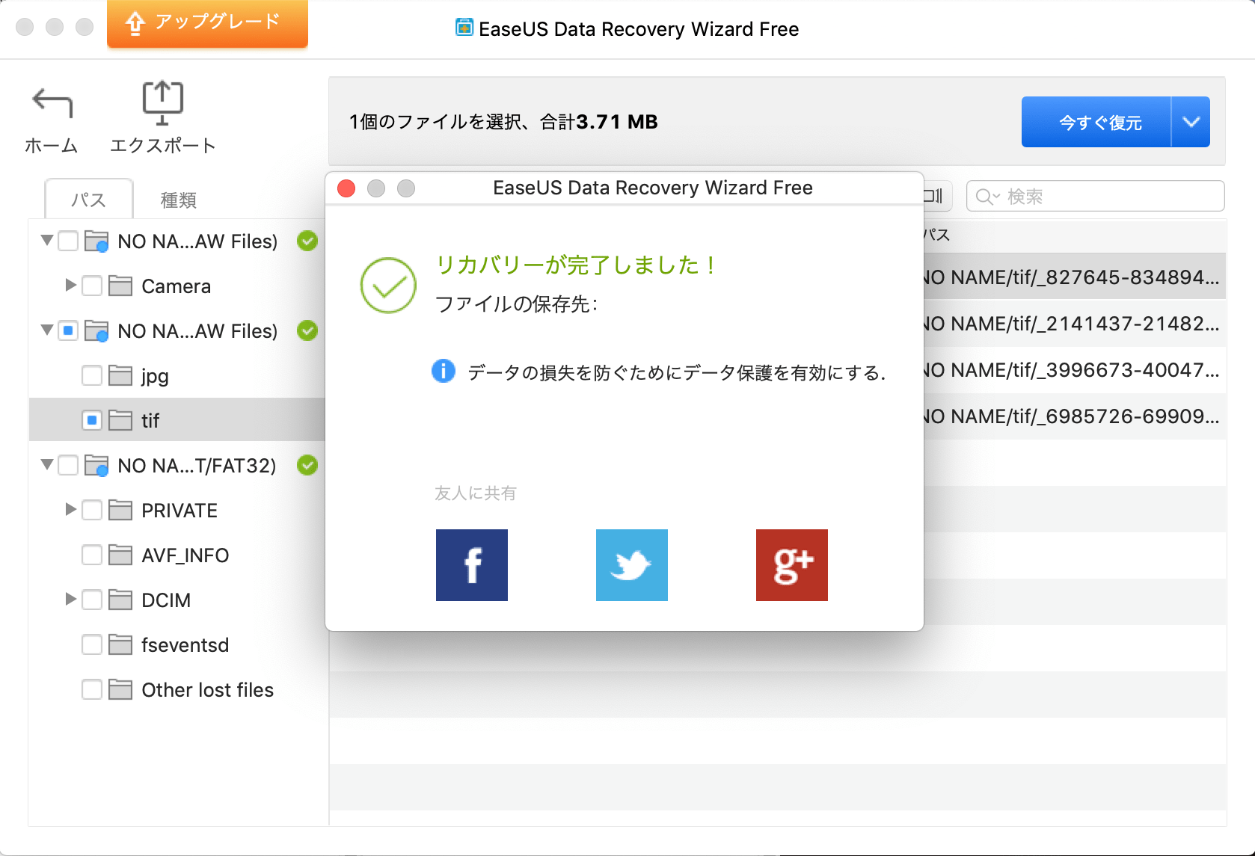Click the ホーム label
The width and height of the screenshot is (1255, 856).
tap(52, 146)
